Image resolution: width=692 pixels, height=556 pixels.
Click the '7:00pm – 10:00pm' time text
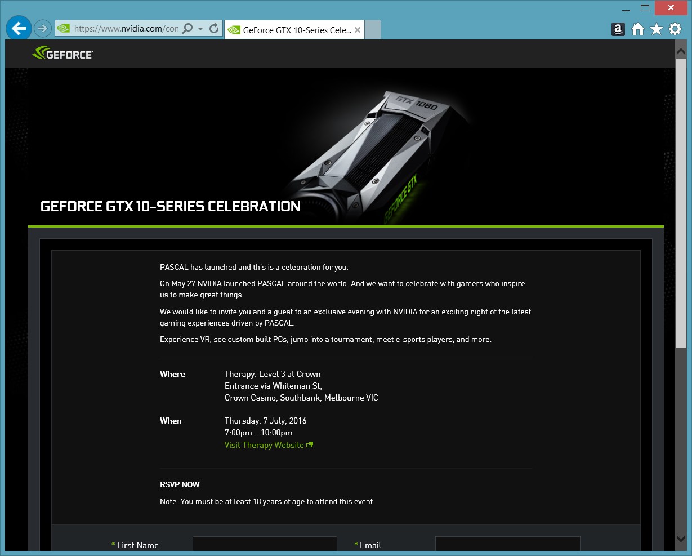click(258, 433)
